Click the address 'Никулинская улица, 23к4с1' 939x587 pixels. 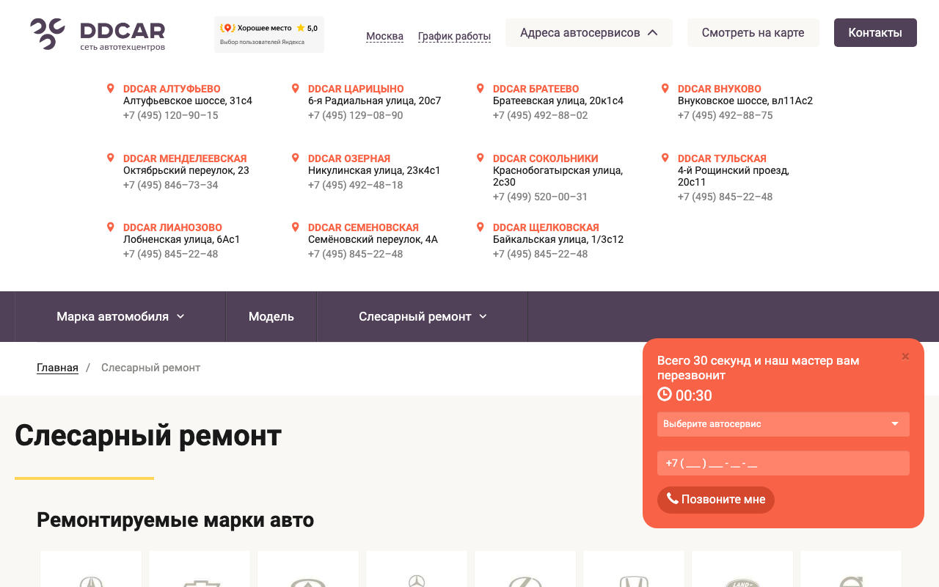(374, 170)
